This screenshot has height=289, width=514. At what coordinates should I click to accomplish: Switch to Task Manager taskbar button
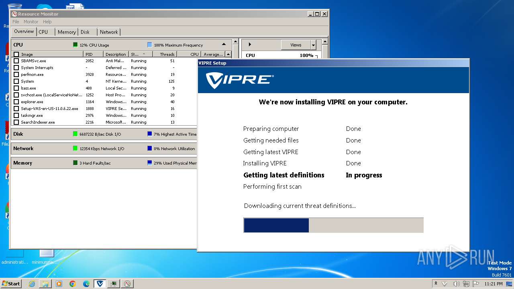(114, 284)
